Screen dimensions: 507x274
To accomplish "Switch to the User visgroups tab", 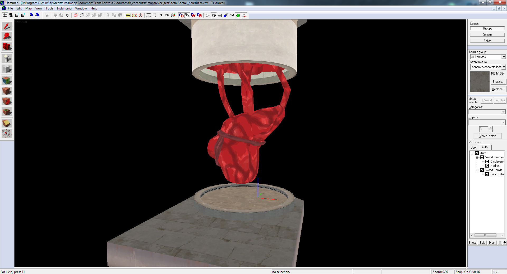I will [x=473, y=148].
